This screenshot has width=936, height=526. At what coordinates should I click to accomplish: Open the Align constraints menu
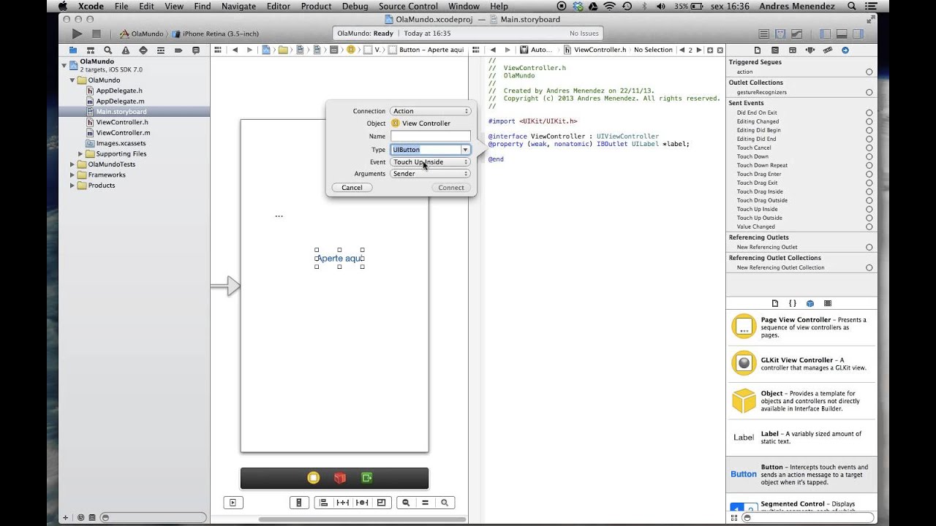point(322,503)
